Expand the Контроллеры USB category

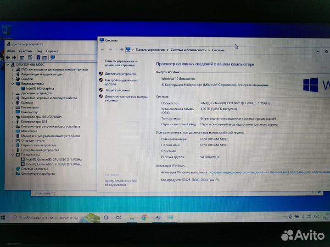(13, 121)
